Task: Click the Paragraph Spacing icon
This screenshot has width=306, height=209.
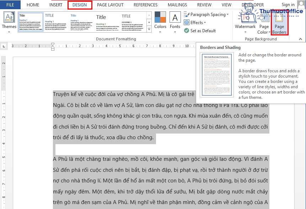Action: (x=186, y=15)
